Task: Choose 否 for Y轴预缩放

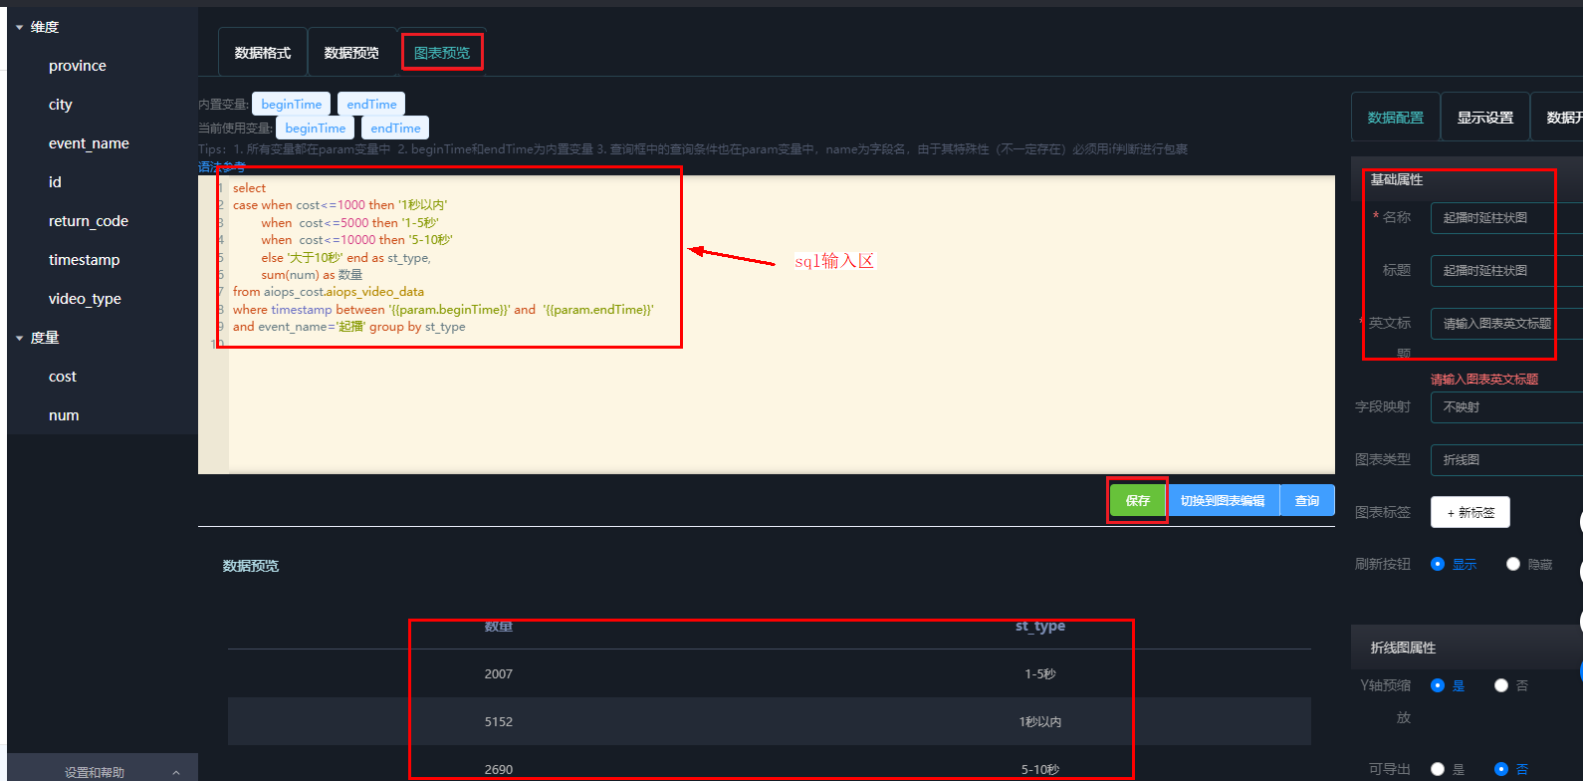Action: (x=1501, y=685)
